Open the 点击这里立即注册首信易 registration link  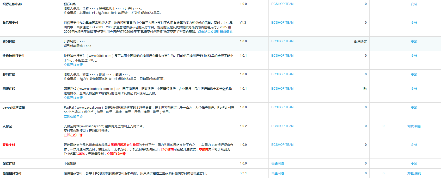215,32
